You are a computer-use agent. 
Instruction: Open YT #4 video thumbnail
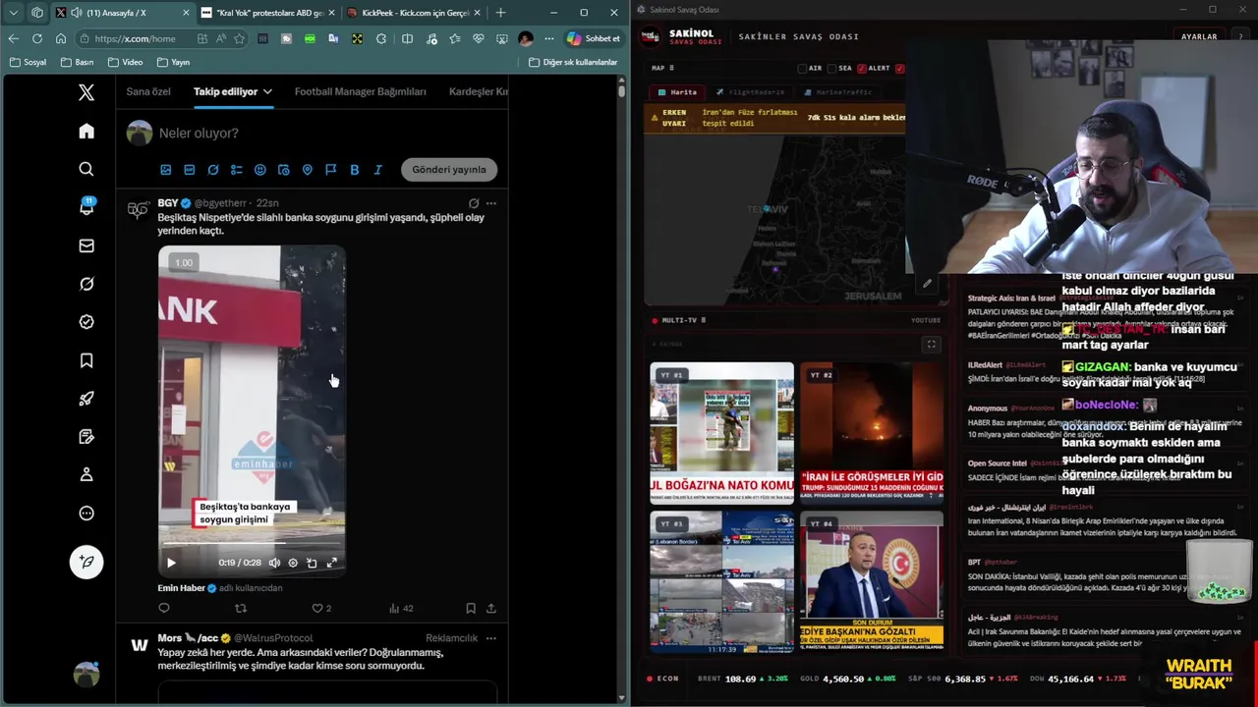coord(872,580)
